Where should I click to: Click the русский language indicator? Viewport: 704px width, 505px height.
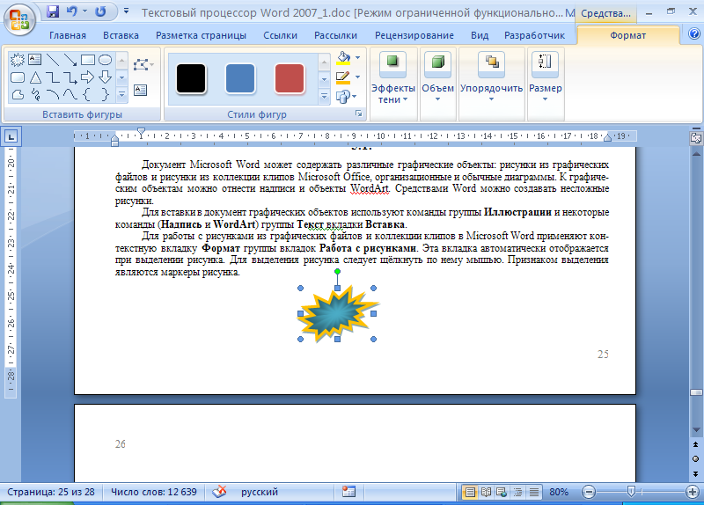(260, 492)
